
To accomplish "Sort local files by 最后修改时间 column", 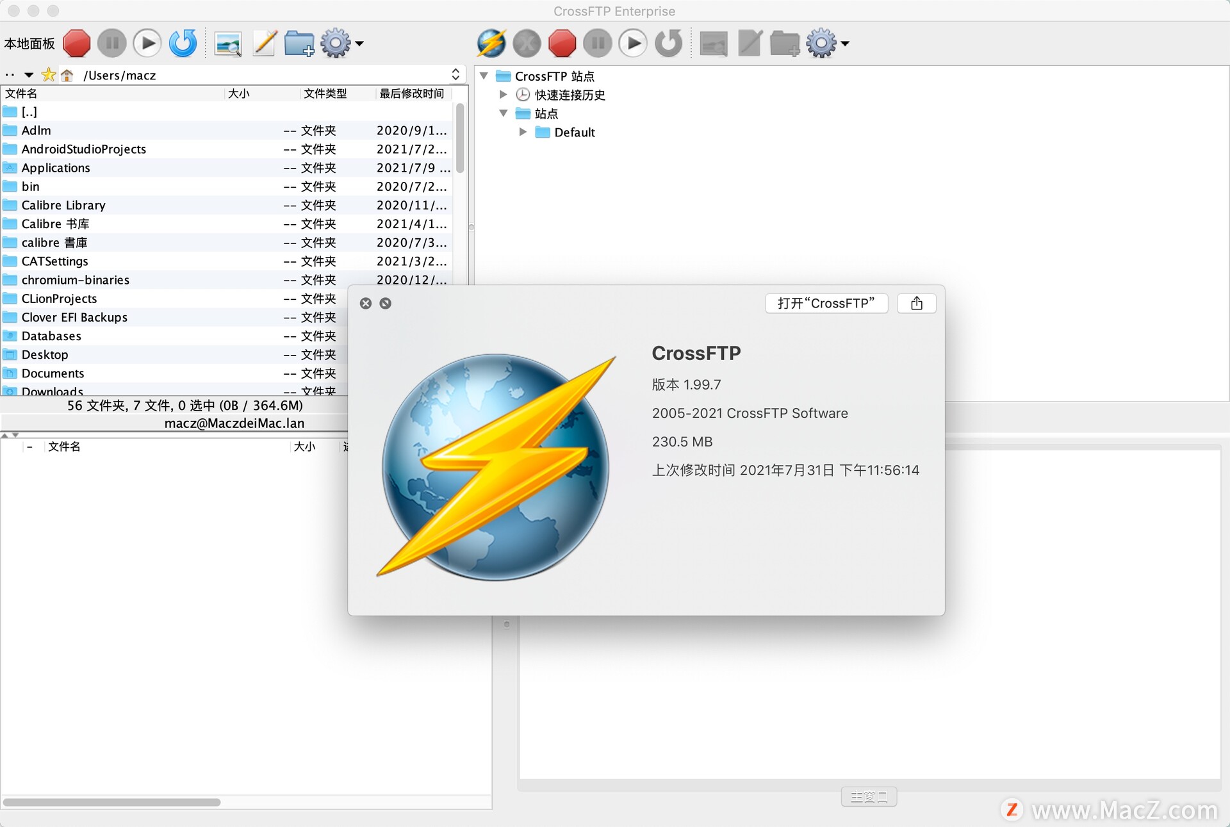I will coord(414,94).
